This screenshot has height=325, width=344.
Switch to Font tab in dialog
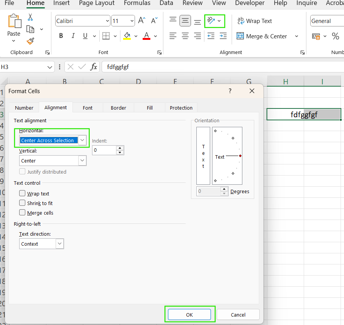coord(87,108)
